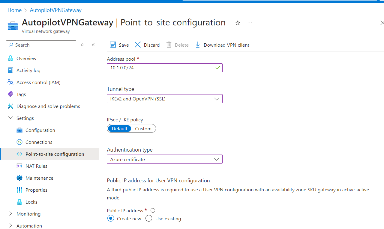The height and width of the screenshot is (229, 384).
Task: Open the Authentication type dropdown
Action: (x=164, y=159)
